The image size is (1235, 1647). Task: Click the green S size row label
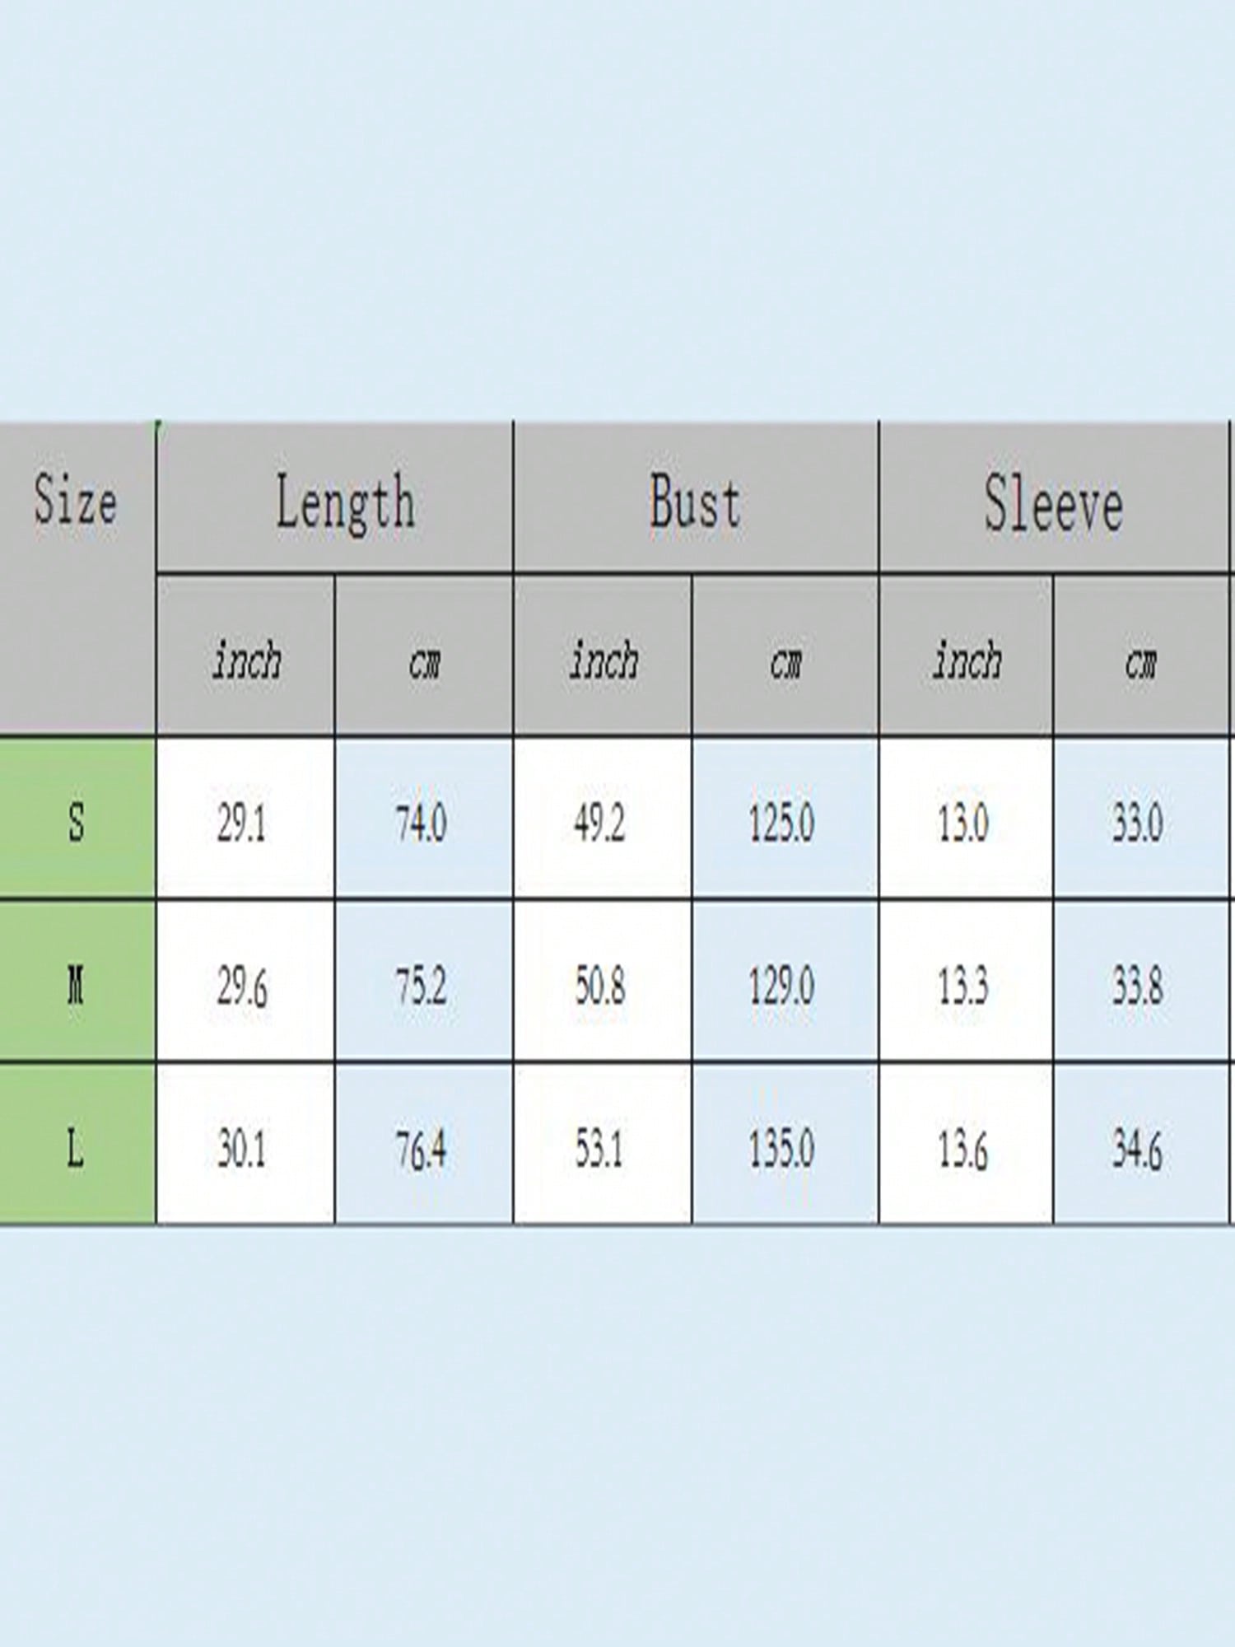tap(77, 821)
